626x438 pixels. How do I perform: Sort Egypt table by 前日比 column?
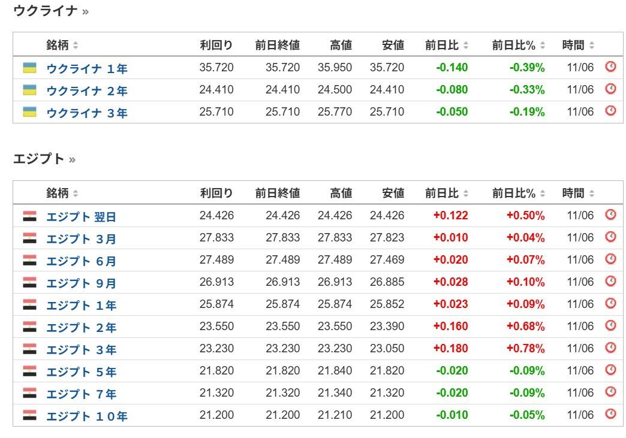[x=447, y=194]
